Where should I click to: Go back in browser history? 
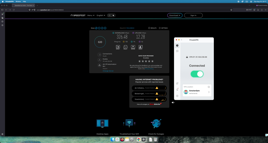(x=6, y=10)
